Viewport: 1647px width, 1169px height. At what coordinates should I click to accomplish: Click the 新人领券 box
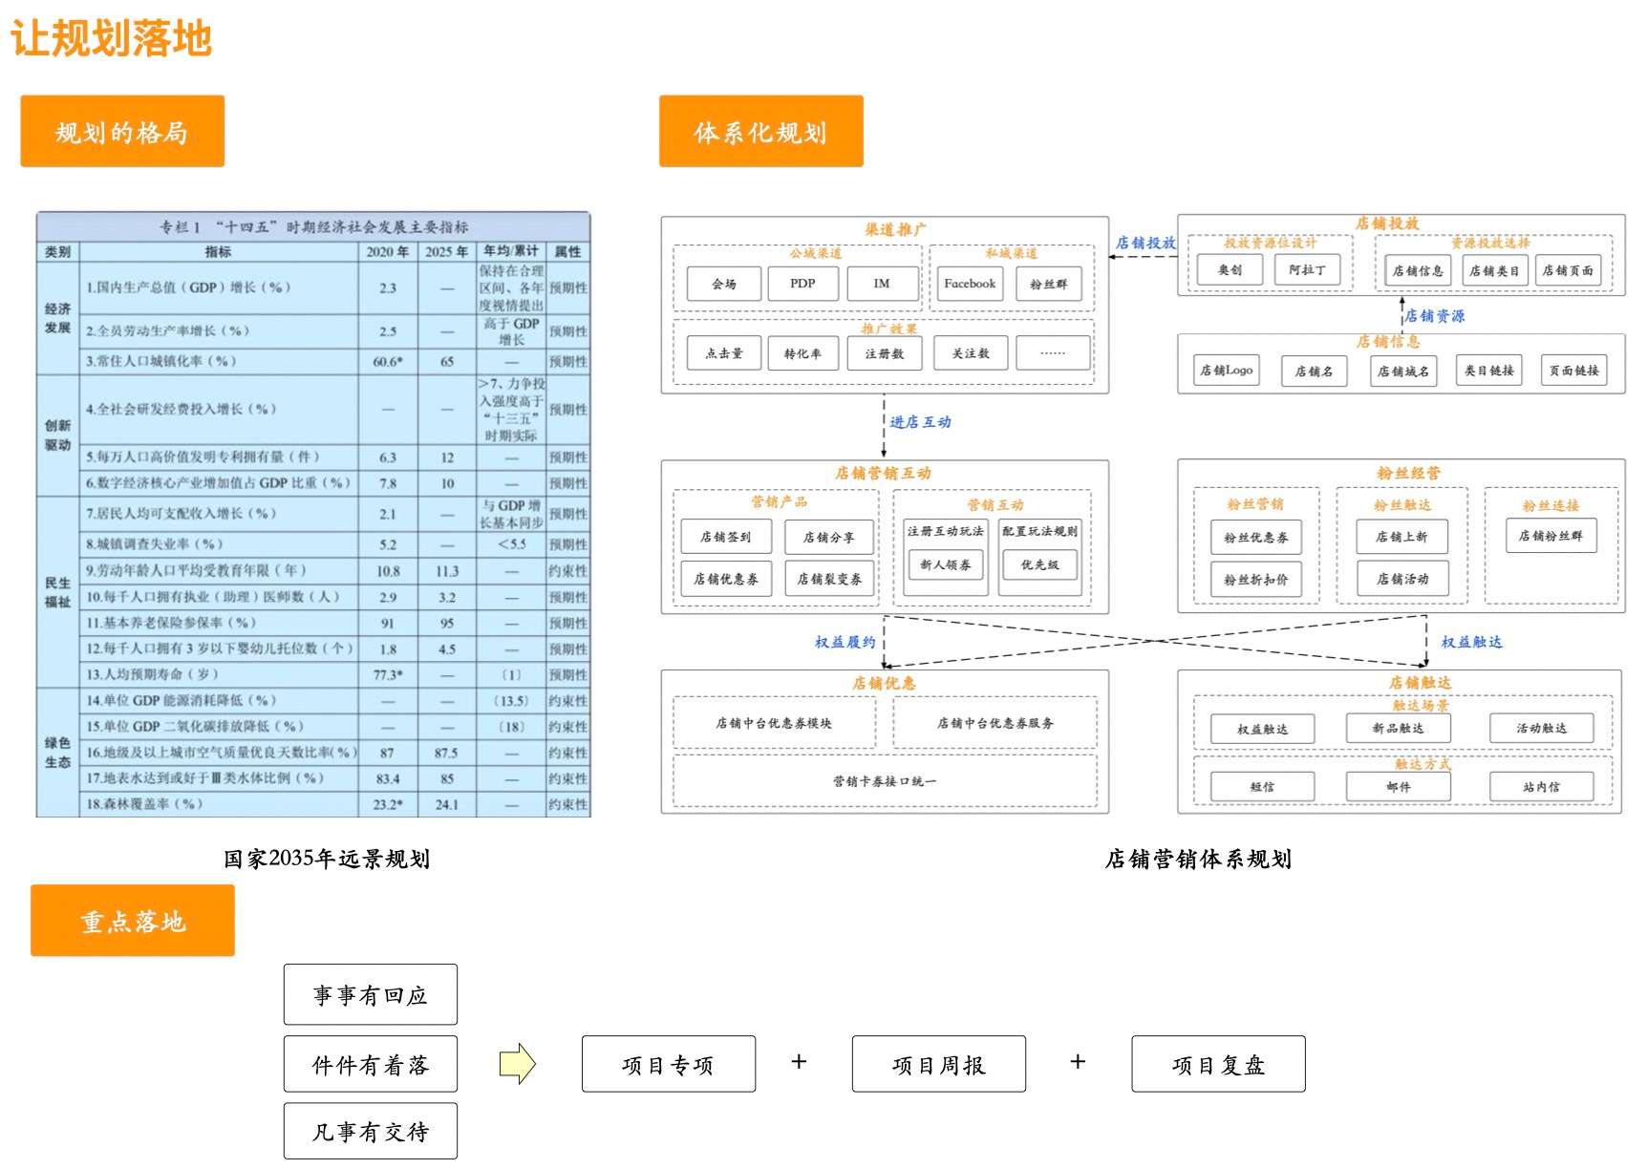946,564
